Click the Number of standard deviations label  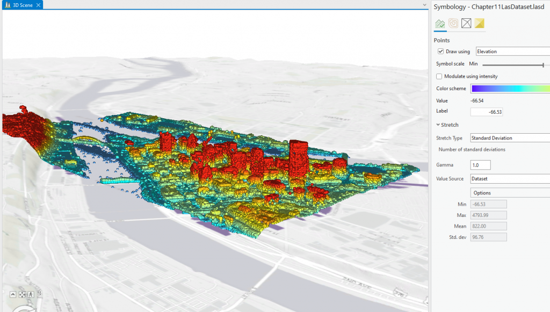472,149
